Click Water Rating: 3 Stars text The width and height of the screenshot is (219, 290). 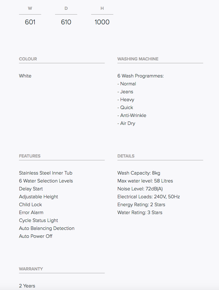pyautogui.click(x=140, y=213)
